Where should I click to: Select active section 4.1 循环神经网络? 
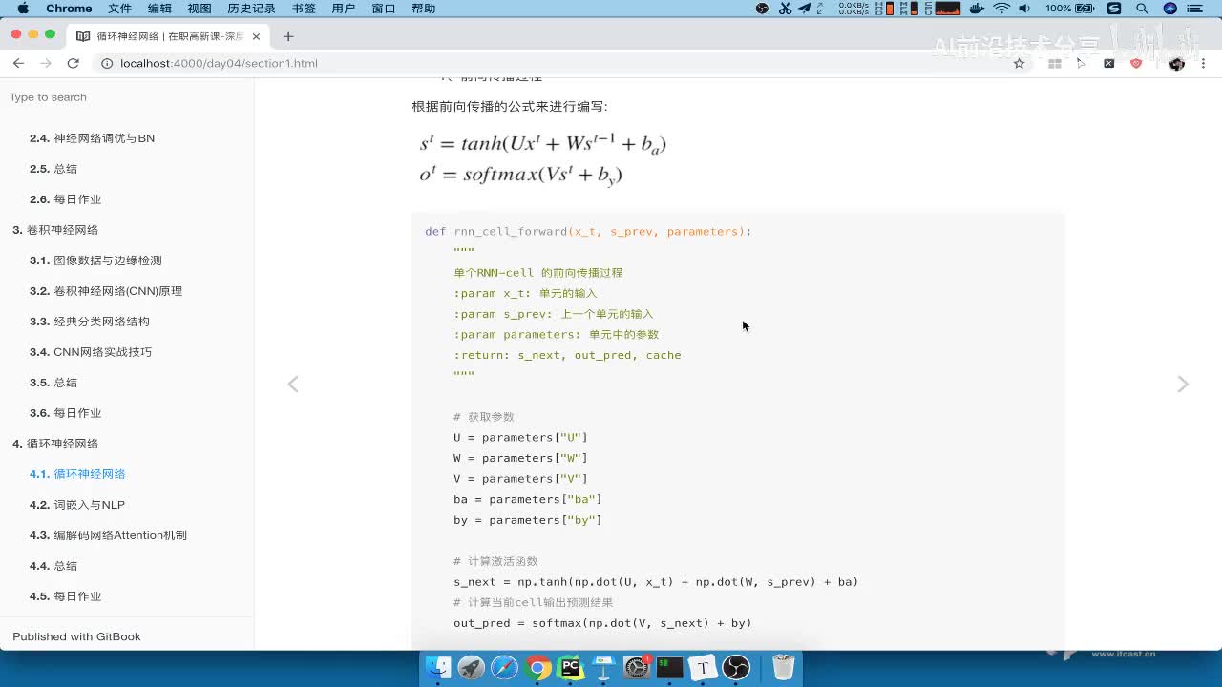point(77,474)
